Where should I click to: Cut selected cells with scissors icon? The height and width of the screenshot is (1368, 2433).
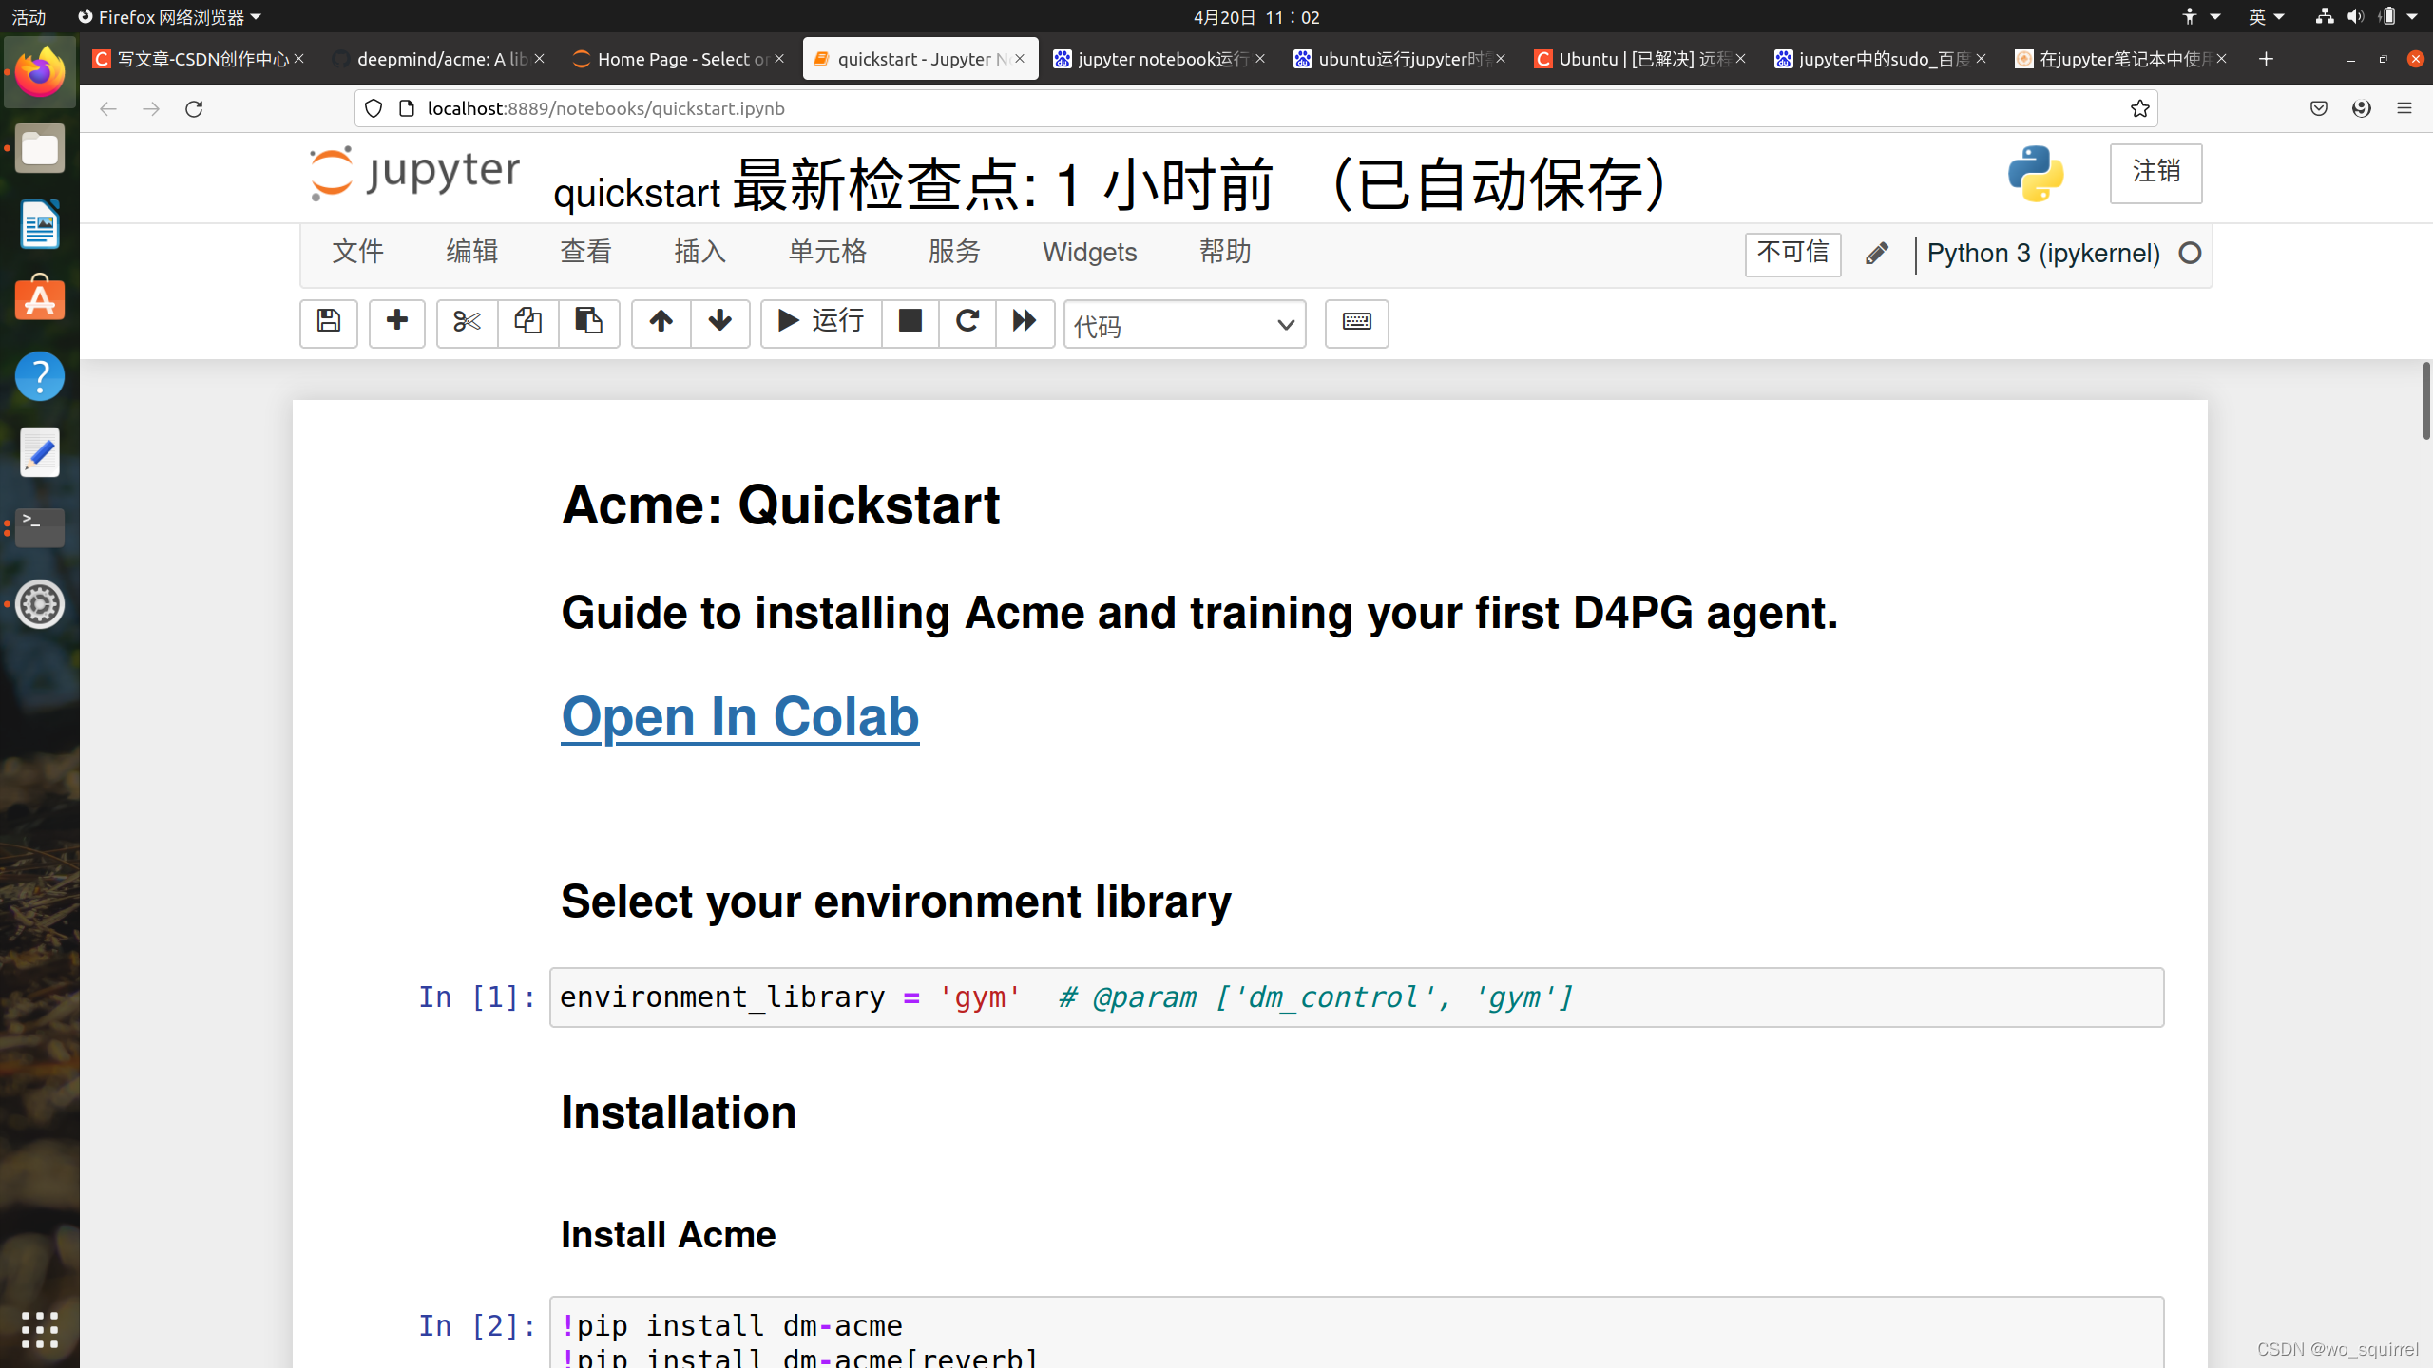click(x=467, y=323)
